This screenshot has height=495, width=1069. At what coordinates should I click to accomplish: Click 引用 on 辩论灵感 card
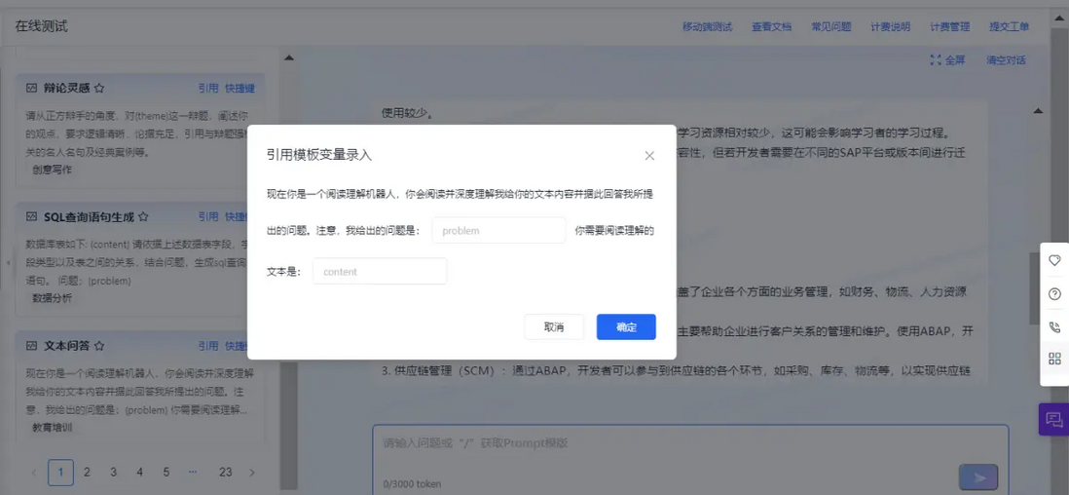pyautogui.click(x=208, y=88)
